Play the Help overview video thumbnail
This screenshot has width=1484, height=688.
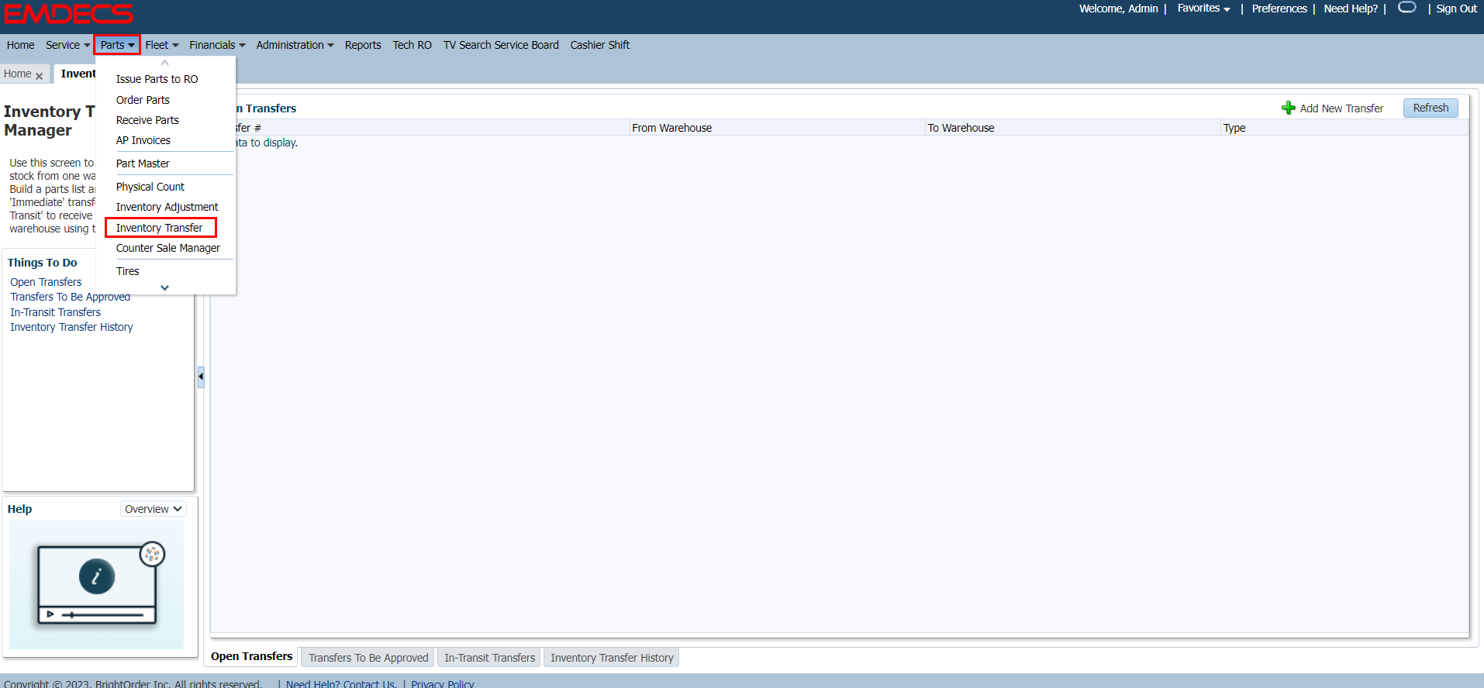click(x=97, y=584)
